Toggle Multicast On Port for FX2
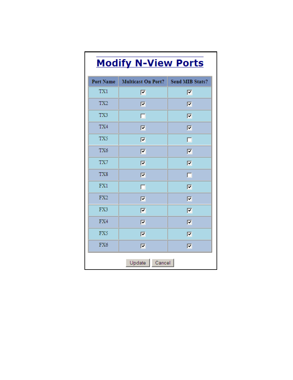This screenshot has width=293, height=380. pyautogui.click(x=143, y=199)
